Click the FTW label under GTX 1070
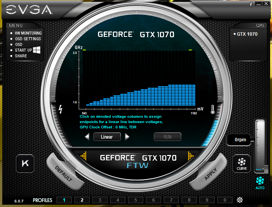The height and width of the screenshot is (207, 272). click(x=138, y=165)
